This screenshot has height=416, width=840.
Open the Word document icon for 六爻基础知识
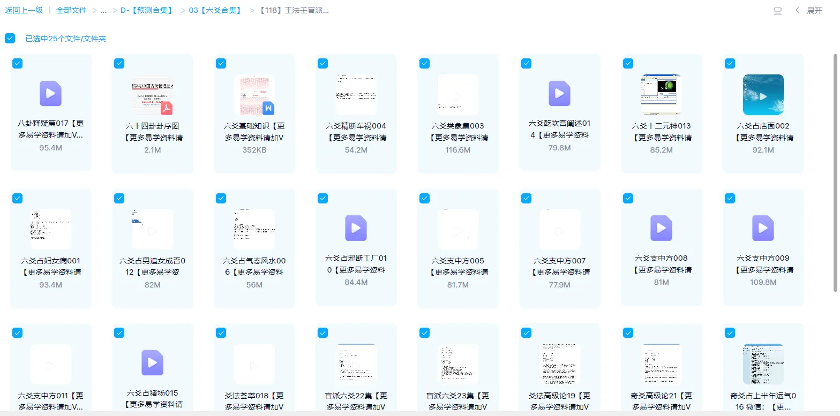point(254,95)
